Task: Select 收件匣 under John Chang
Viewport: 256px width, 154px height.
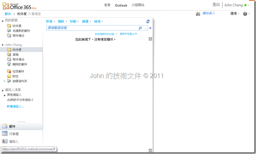Action: (21, 49)
